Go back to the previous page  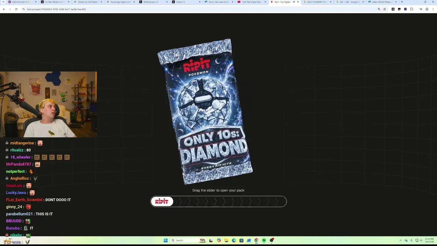pyautogui.click(x=4, y=9)
